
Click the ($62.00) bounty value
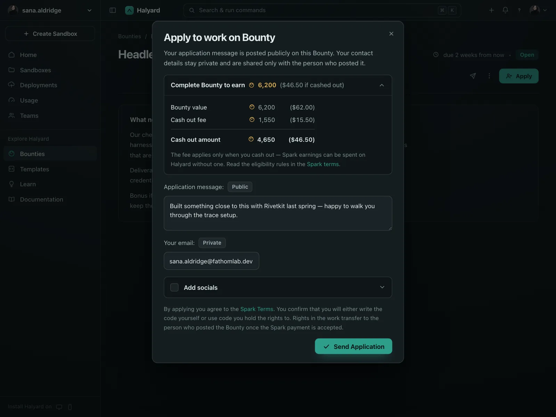tap(302, 107)
